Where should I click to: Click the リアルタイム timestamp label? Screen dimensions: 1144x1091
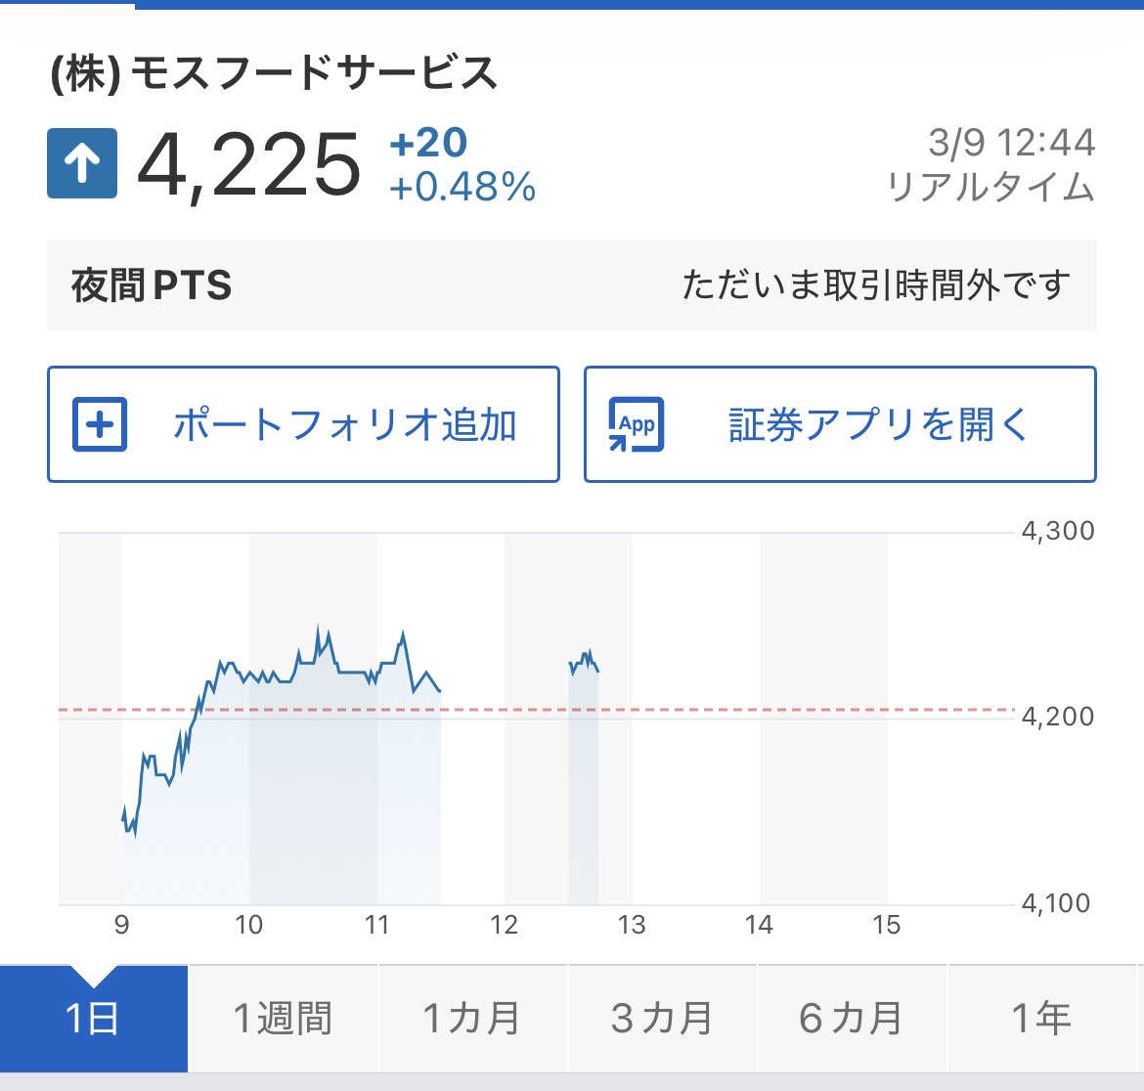(990, 187)
